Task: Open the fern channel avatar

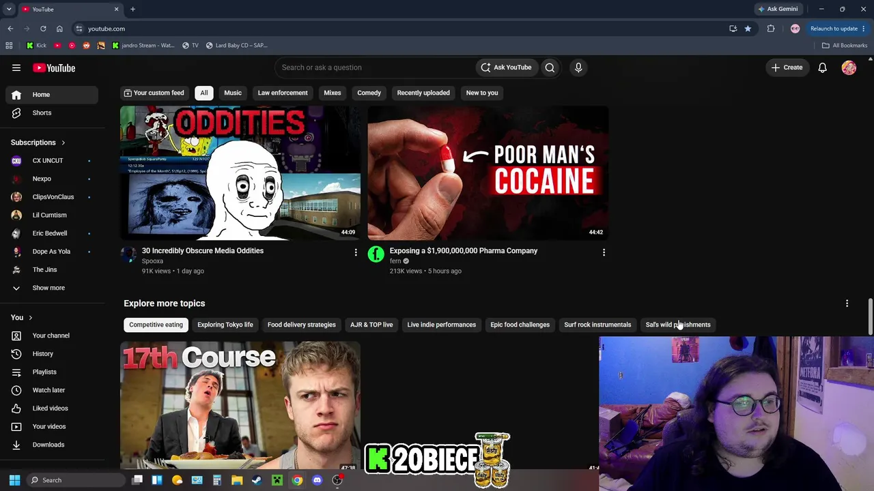Action: (376, 255)
